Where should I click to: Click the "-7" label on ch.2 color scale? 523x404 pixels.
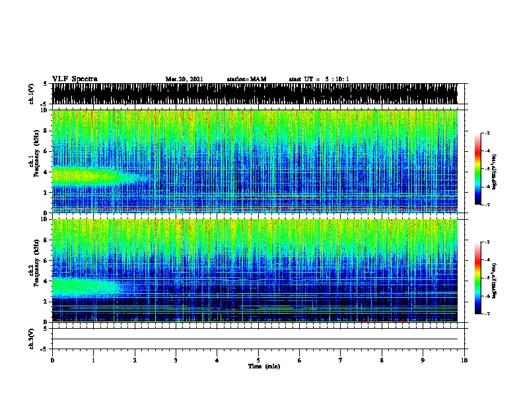[487, 314]
